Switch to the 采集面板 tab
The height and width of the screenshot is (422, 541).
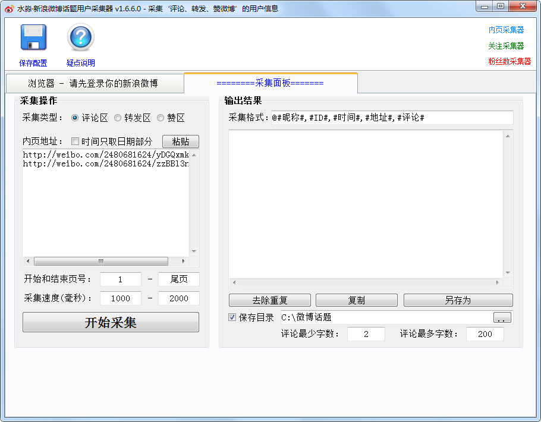[x=270, y=83]
